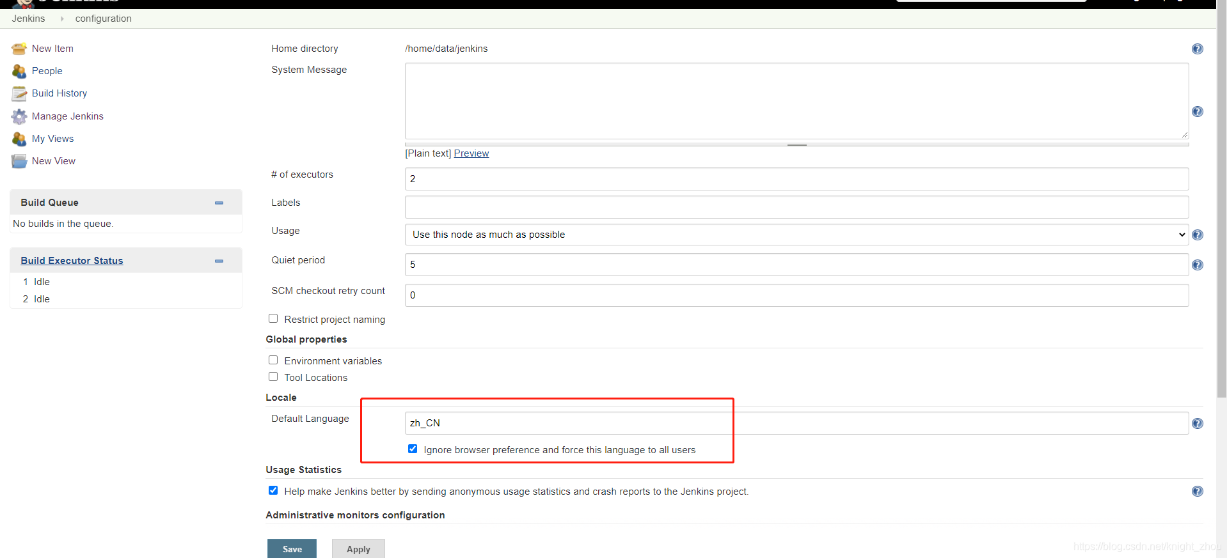1227x558 pixels.
Task: Open Build Executor Status link
Action: click(x=72, y=261)
